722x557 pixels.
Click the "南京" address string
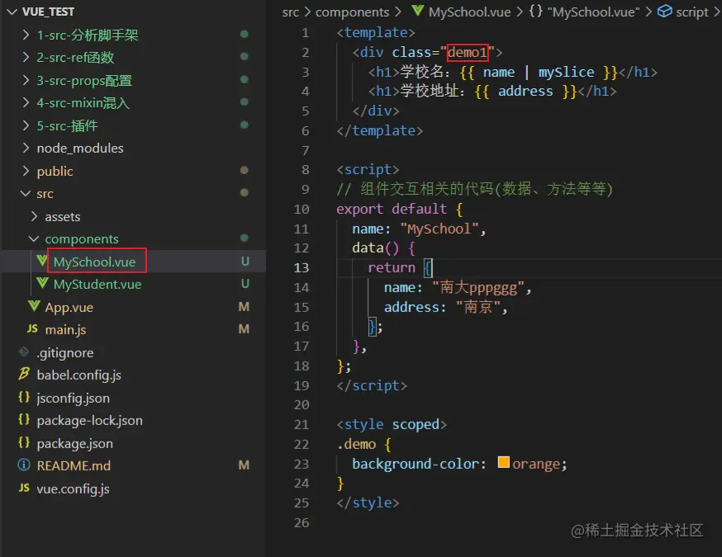coord(478,307)
